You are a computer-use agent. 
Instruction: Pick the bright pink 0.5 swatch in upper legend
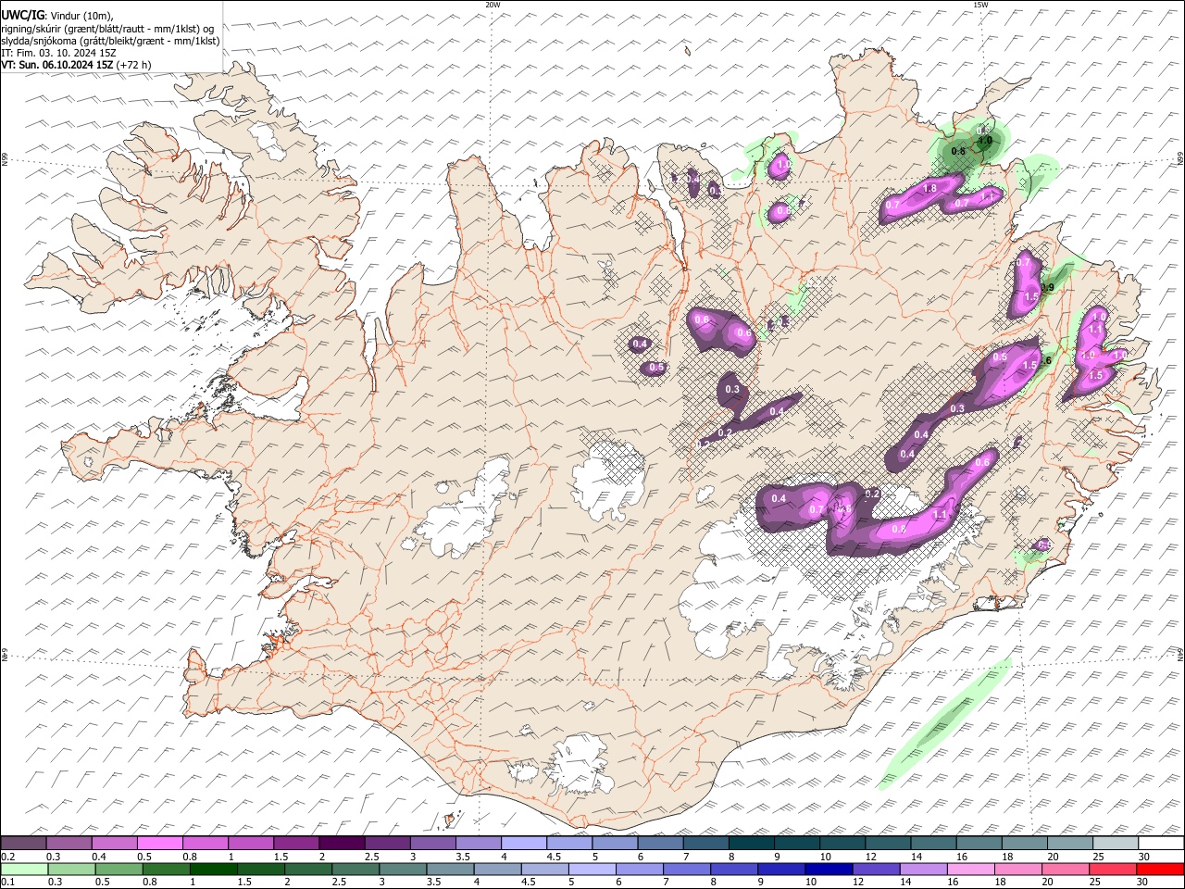159,844
